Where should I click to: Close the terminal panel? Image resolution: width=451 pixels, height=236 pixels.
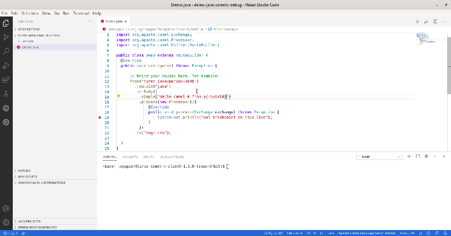click(x=445, y=156)
